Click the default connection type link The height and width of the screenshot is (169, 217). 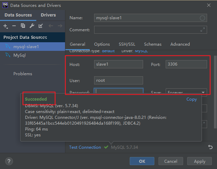point(108,51)
